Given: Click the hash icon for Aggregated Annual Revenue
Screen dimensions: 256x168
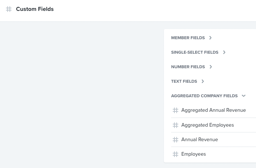Looking at the screenshot, I should [176, 110].
